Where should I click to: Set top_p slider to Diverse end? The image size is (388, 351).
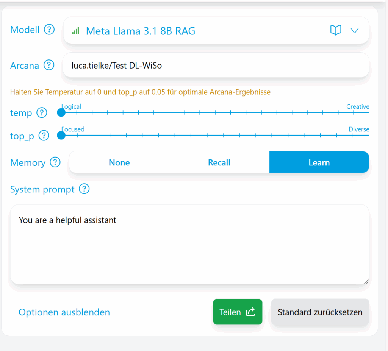[369, 135]
